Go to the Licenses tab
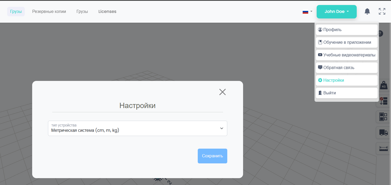 click(107, 12)
